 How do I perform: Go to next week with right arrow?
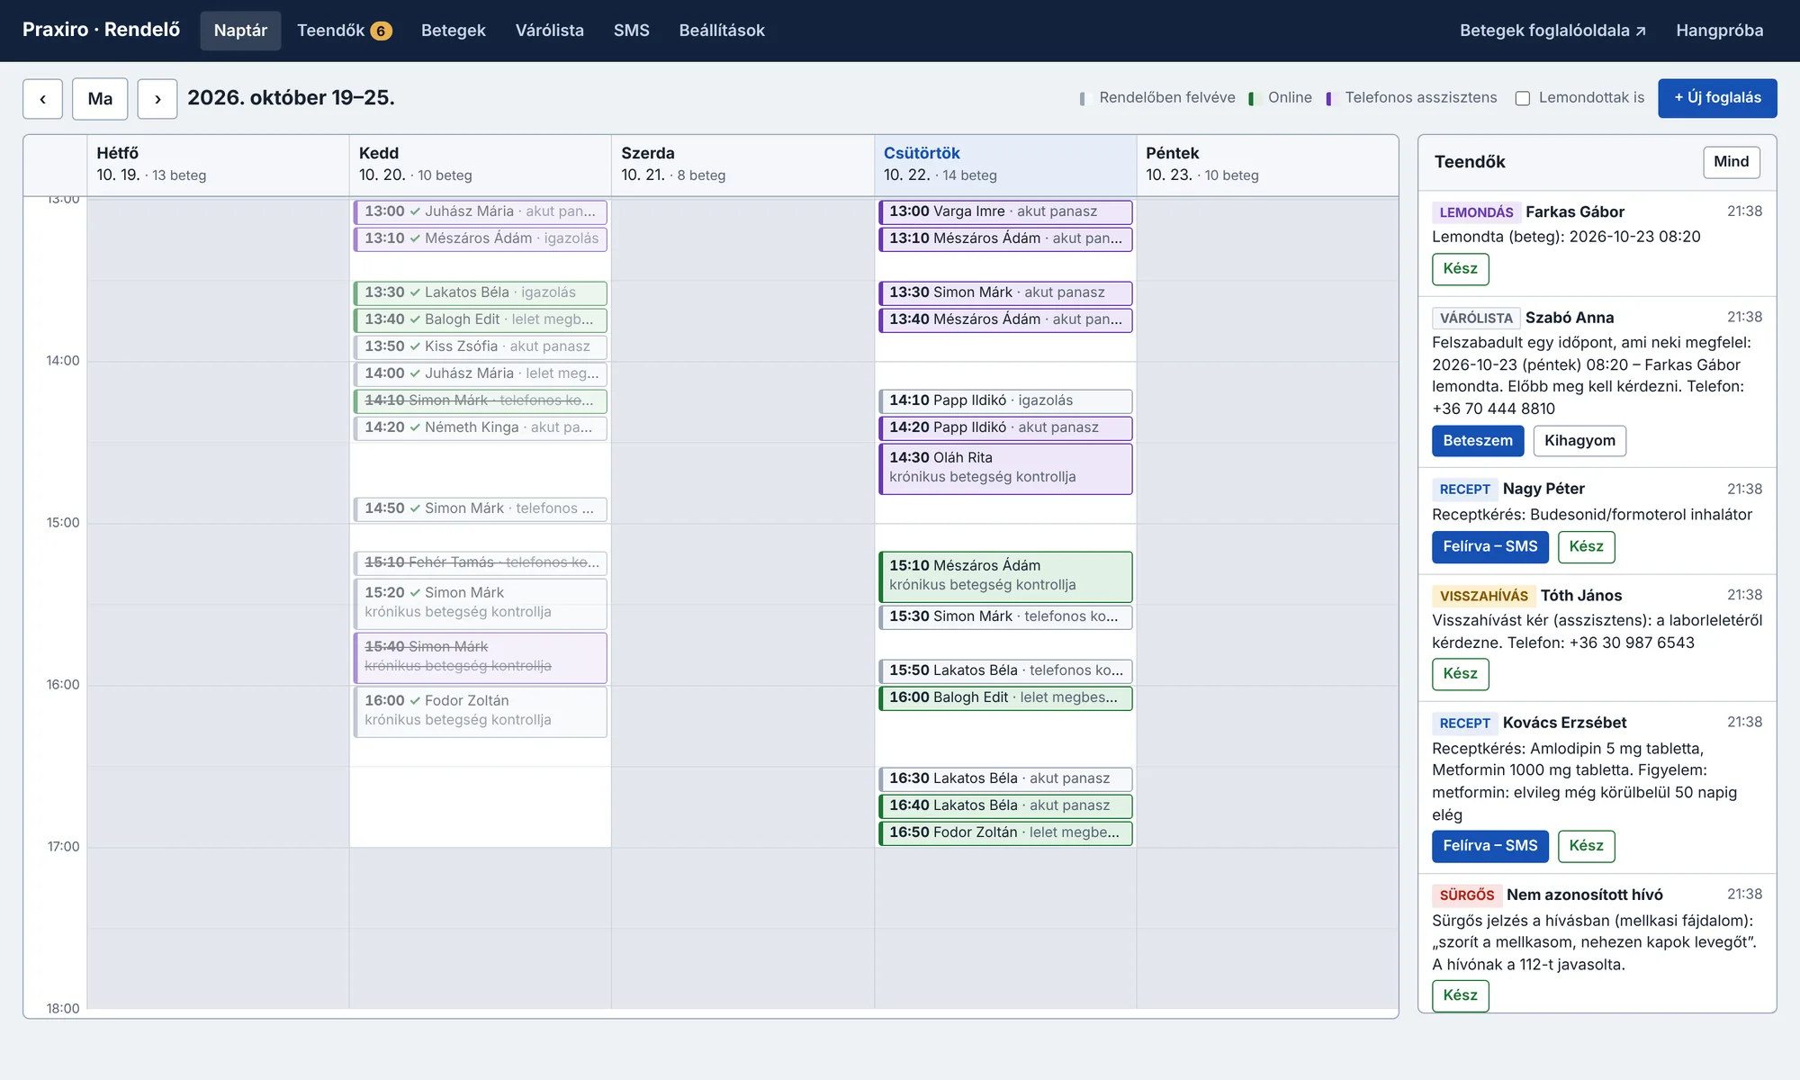tap(157, 98)
